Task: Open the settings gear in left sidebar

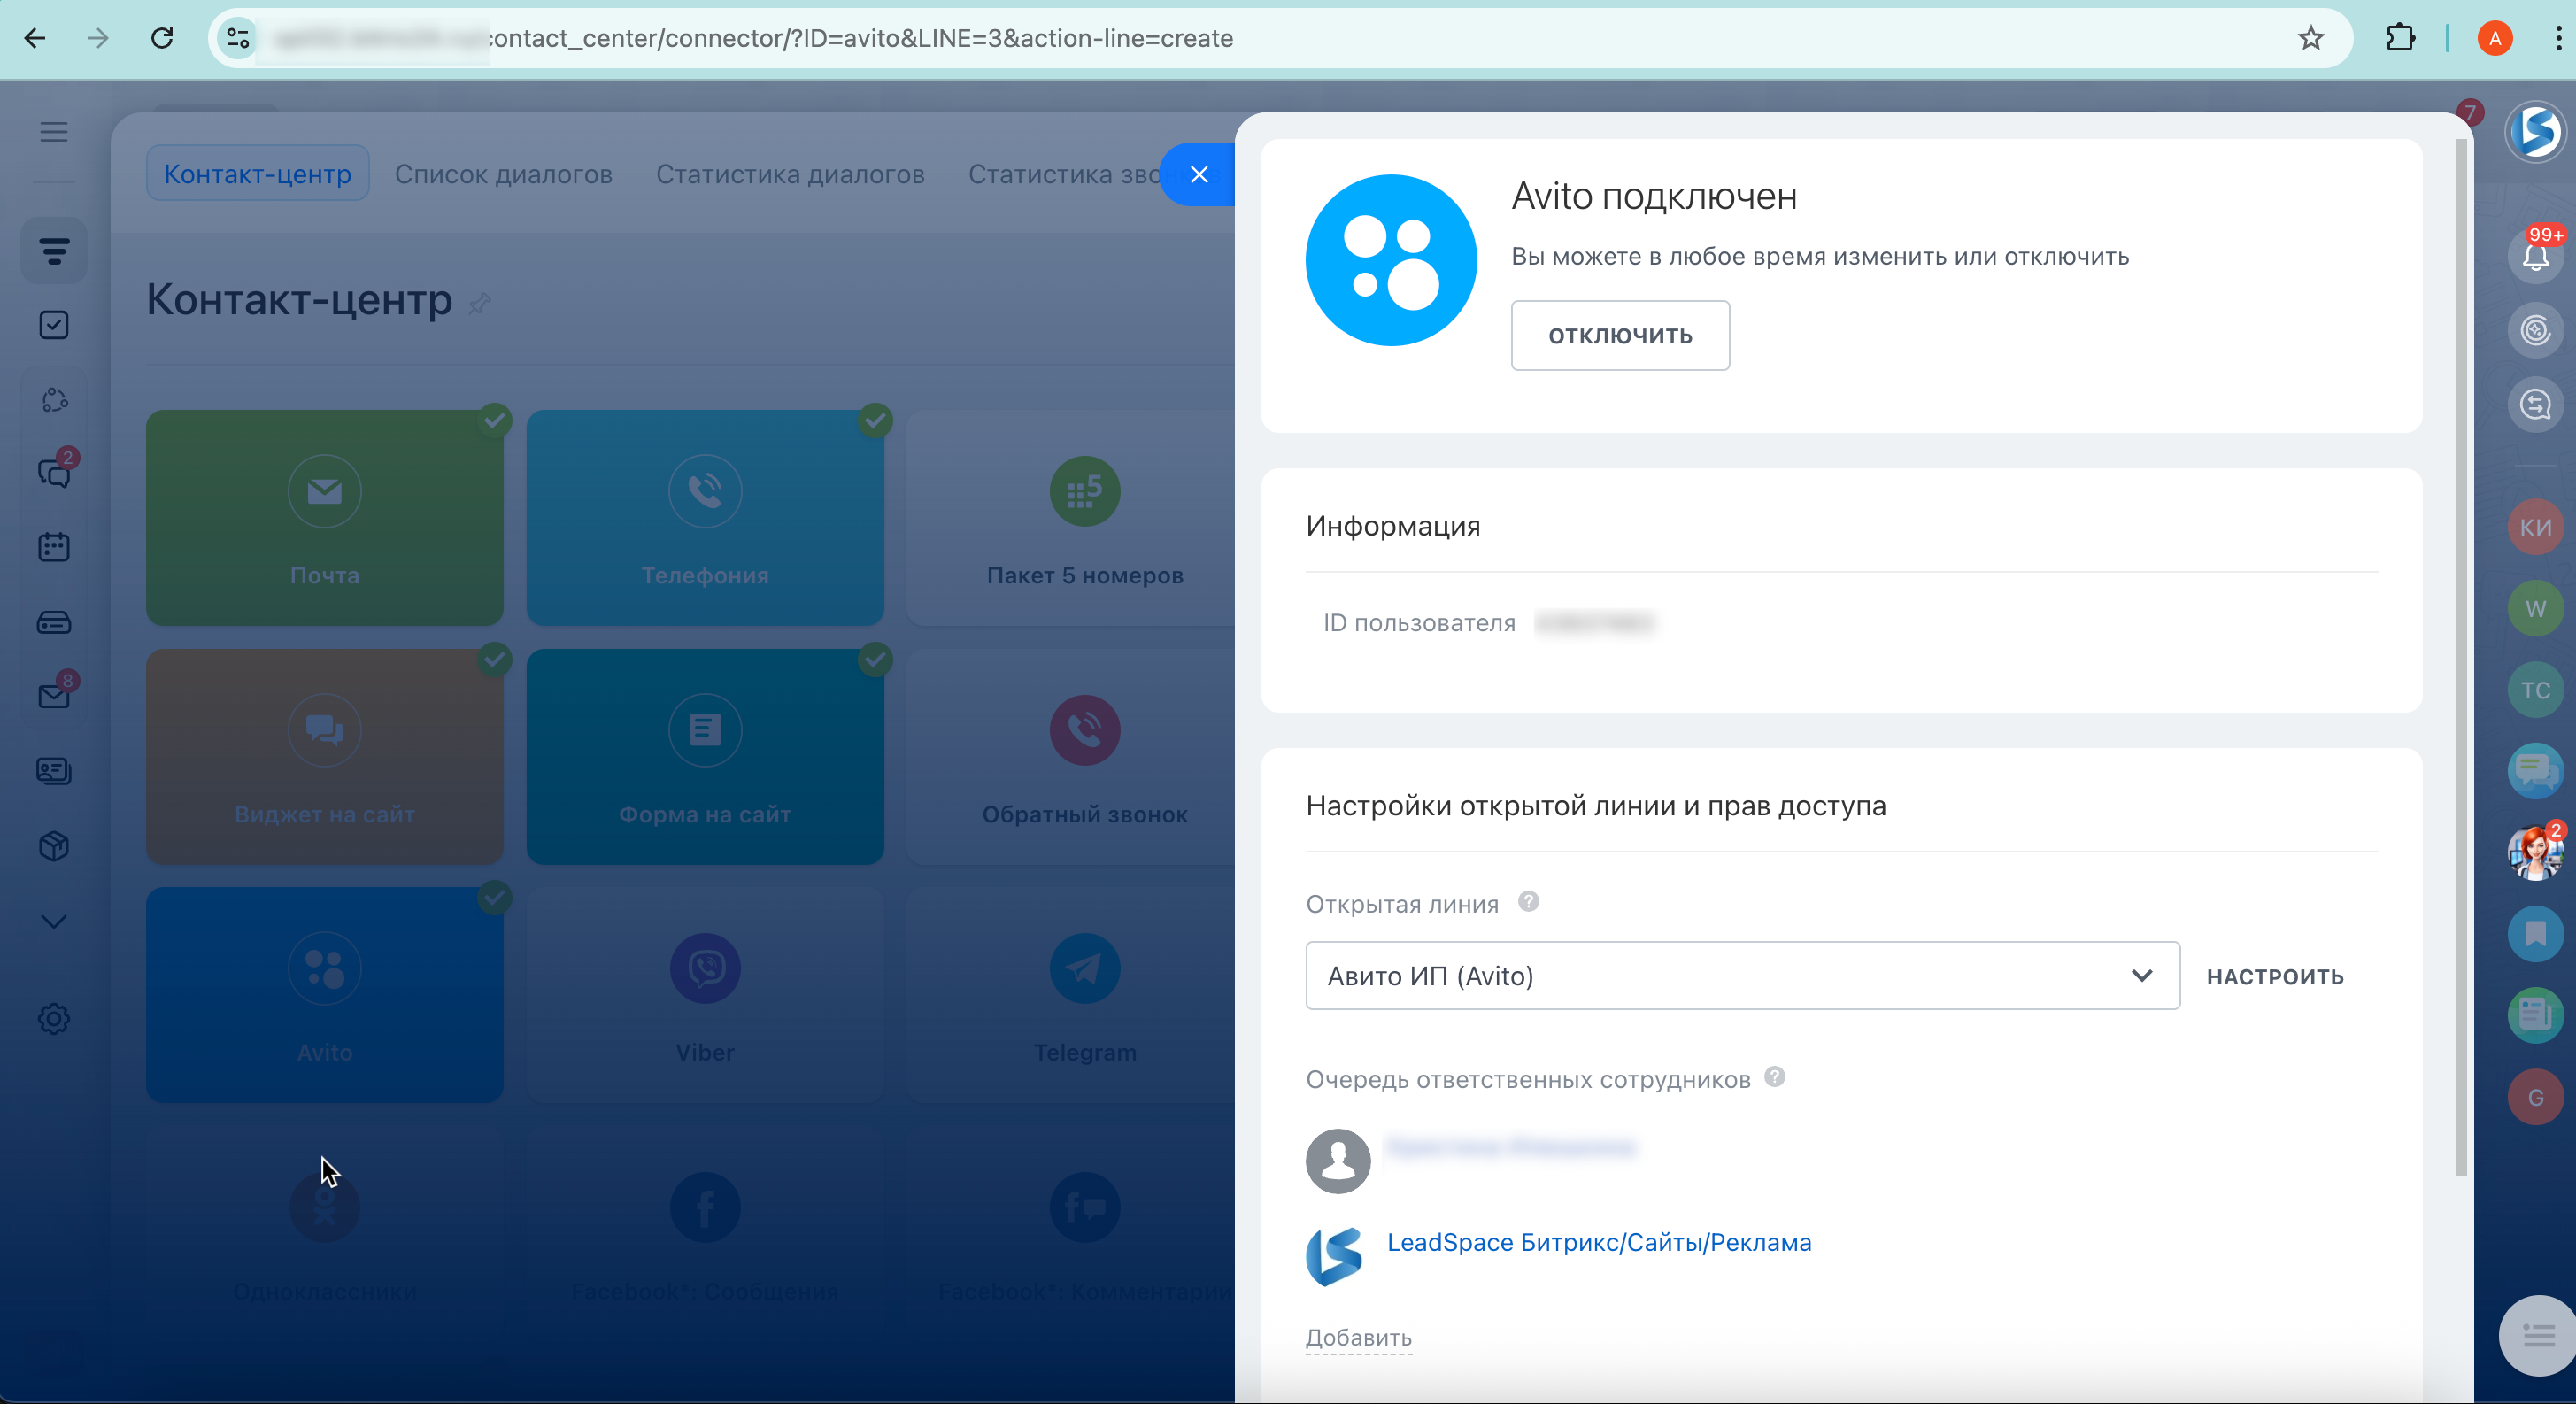Action: coord(54,1019)
